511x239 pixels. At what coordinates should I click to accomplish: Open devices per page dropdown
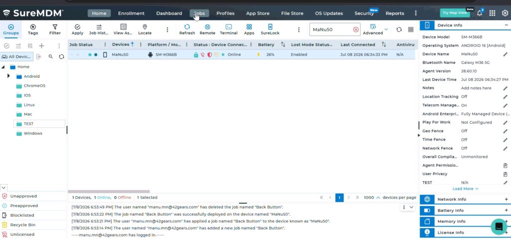click(x=372, y=198)
